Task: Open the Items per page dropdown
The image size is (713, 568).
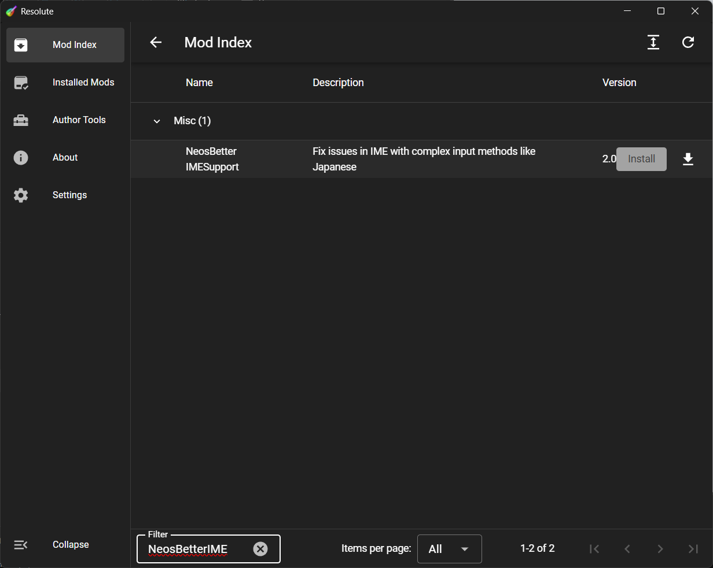Action: click(x=450, y=549)
